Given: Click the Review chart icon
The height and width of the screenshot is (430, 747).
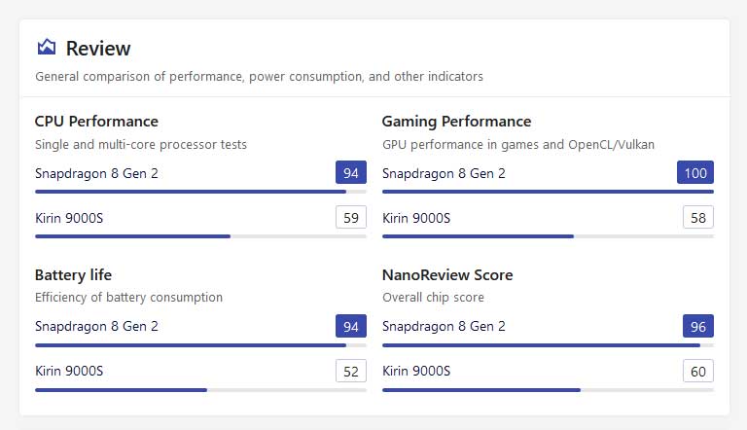Looking at the screenshot, I should [x=47, y=48].
